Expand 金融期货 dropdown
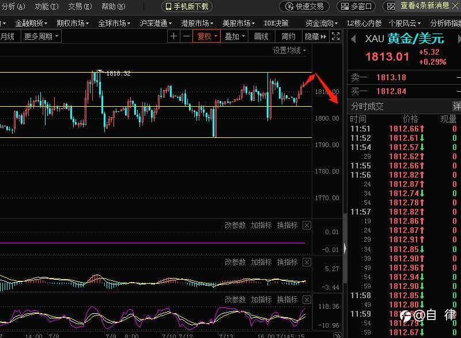The height and width of the screenshot is (338, 461). (x=31, y=23)
